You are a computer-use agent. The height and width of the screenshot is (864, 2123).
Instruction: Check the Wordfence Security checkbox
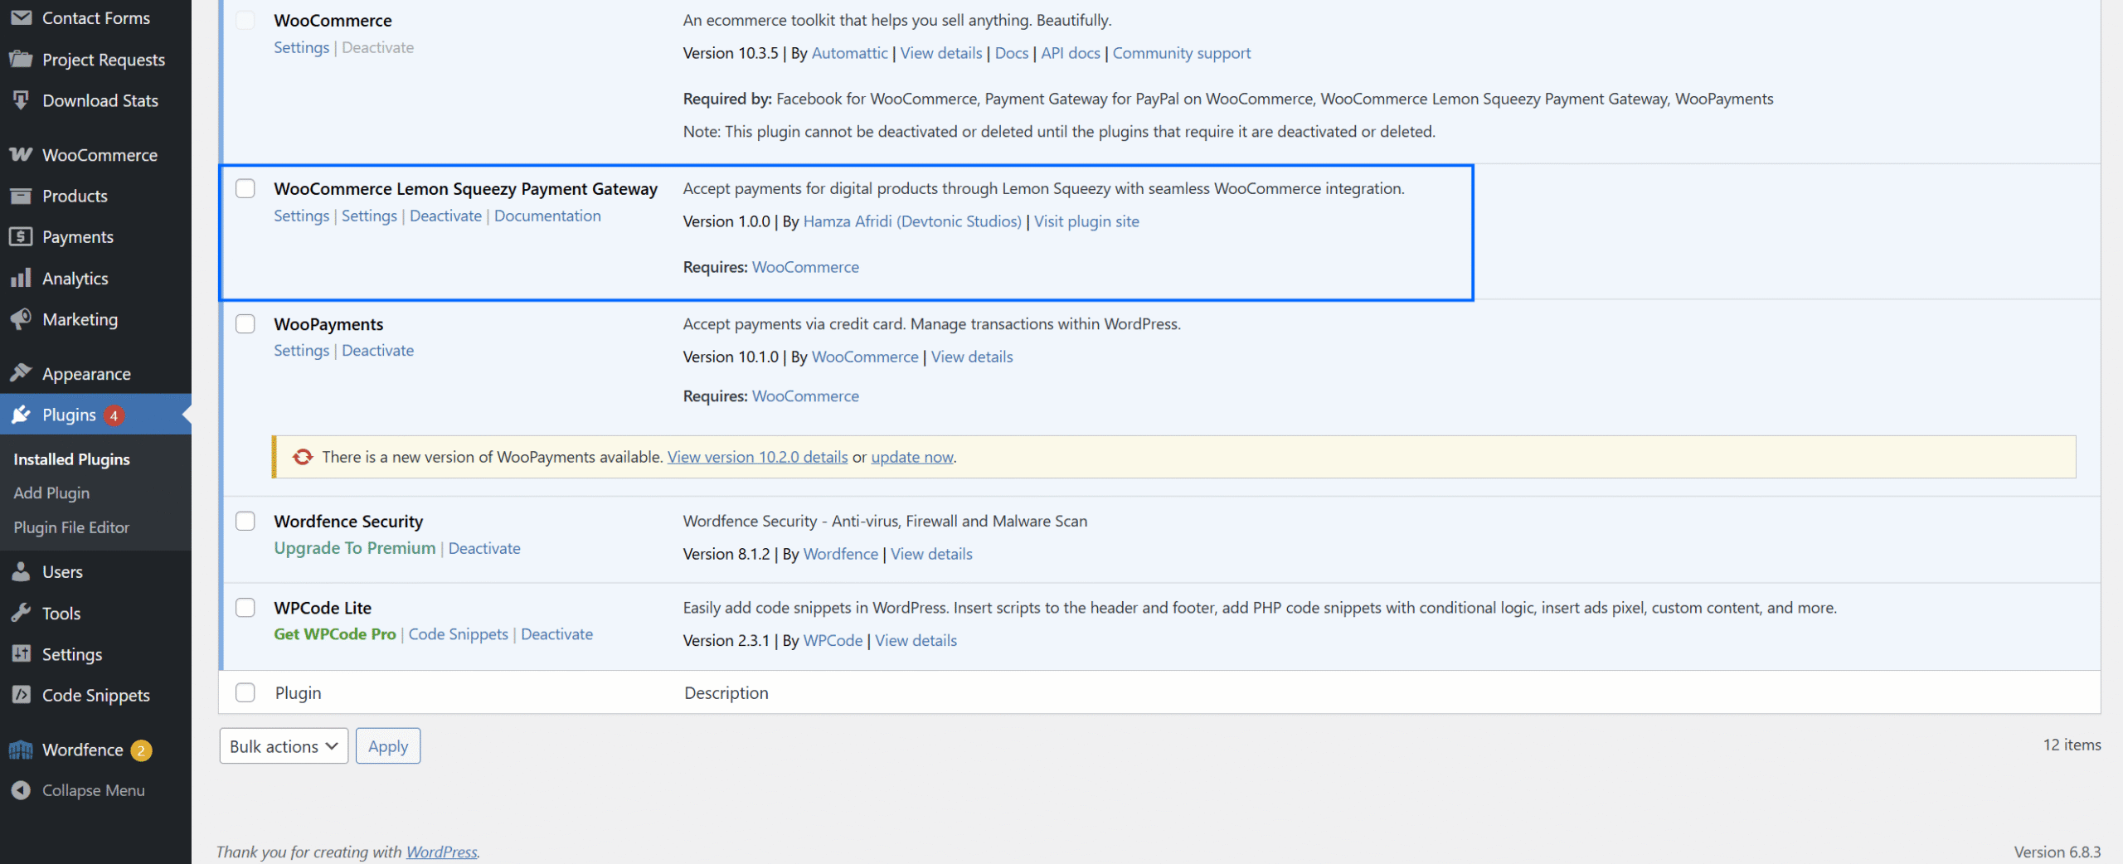245,521
